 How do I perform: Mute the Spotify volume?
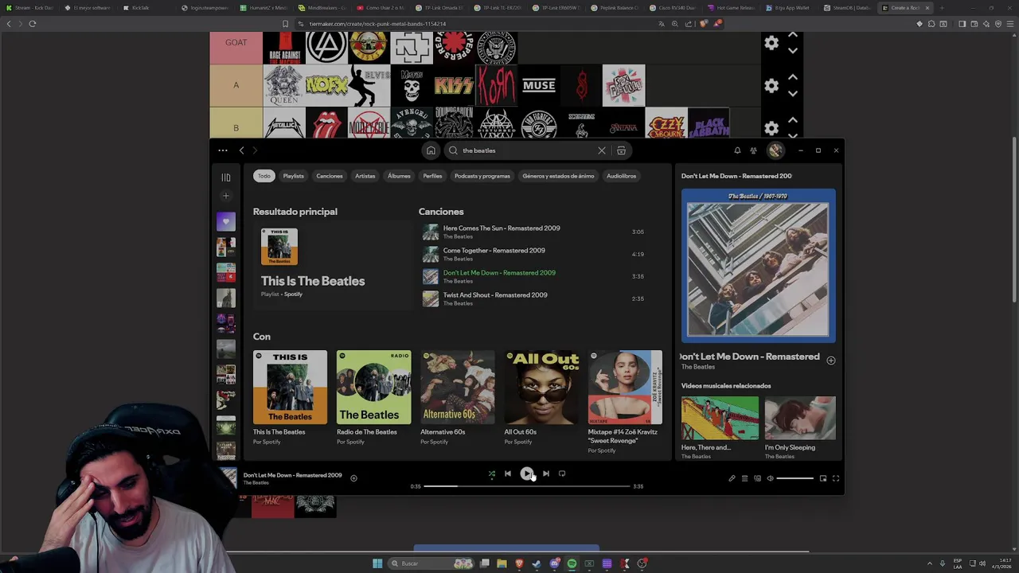click(x=770, y=478)
